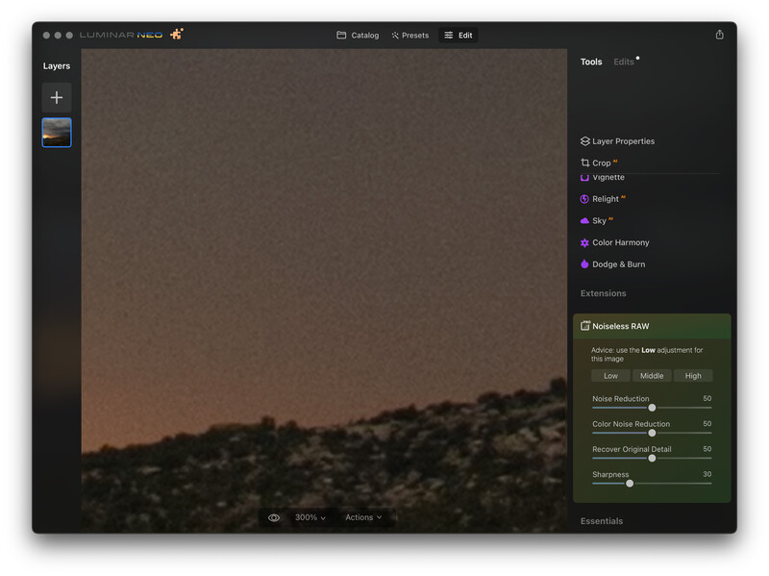Viewport: 769px width, 576px height.
Task: Click the Layers panel heading
Action: (x=57, y=66)
